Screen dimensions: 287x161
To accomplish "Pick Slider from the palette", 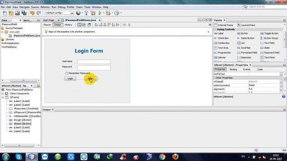I will tap(265, 48).
